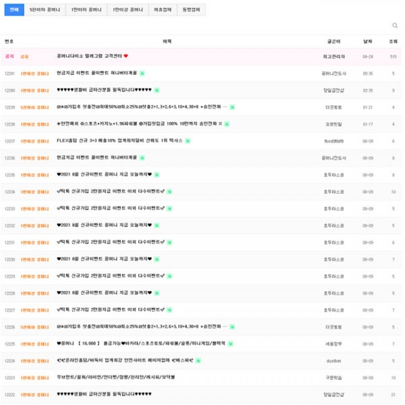Click author 최고관리자 in notice row
Viewport: 405px width, 405px height.
[x=333, y=57]
